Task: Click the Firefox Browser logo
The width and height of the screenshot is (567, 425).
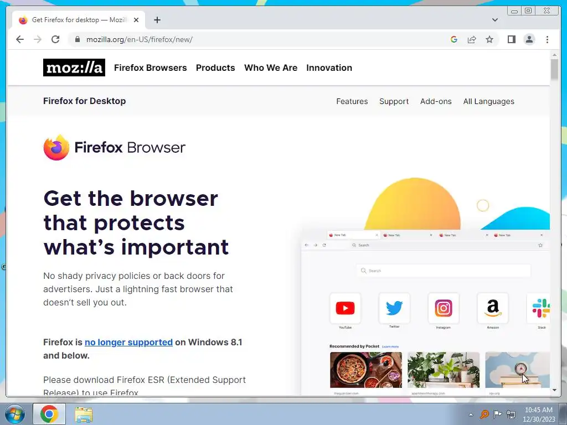Action: tap(114, 147)
